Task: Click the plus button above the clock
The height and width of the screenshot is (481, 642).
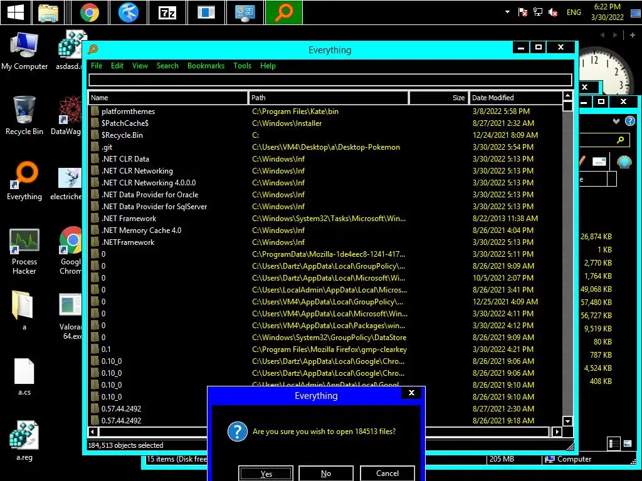Action: coord(632,35)
